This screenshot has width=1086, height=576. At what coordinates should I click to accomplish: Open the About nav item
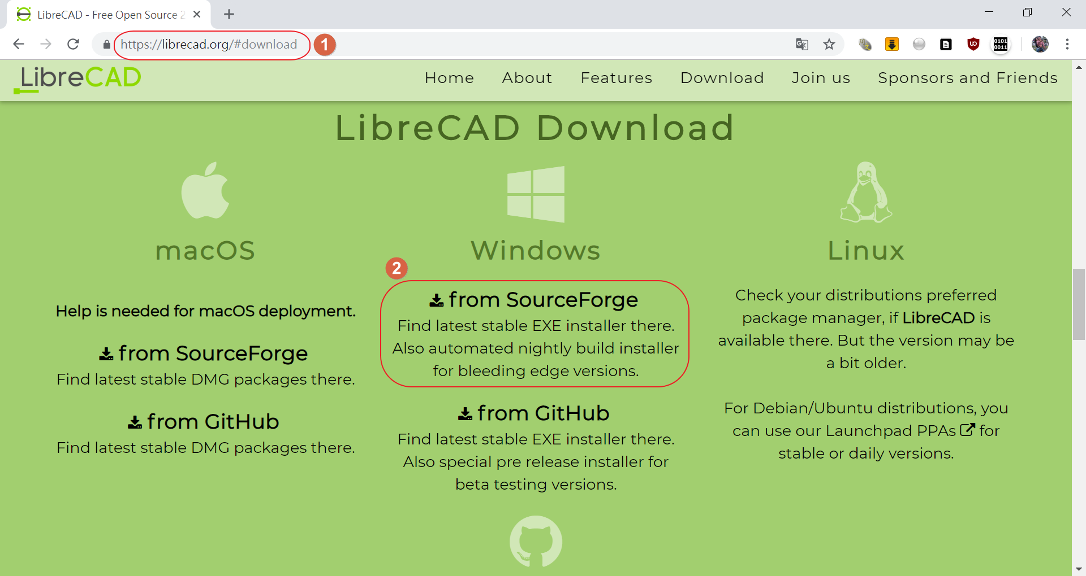click(x=527, y=78)
